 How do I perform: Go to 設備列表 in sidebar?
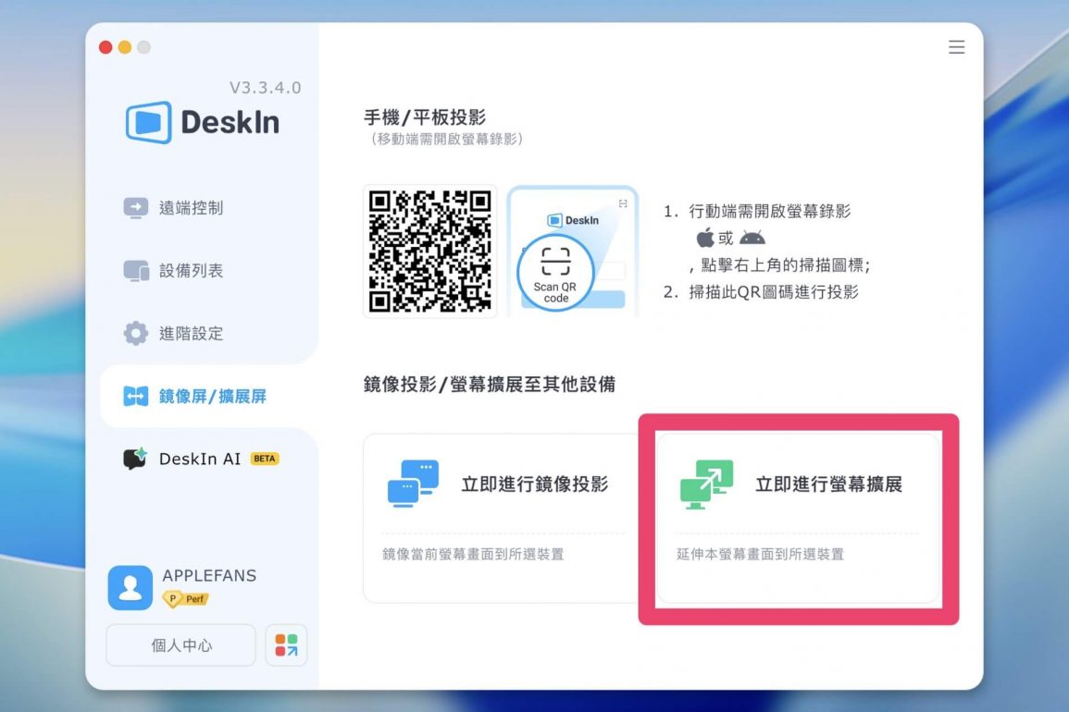coord(191,271)
